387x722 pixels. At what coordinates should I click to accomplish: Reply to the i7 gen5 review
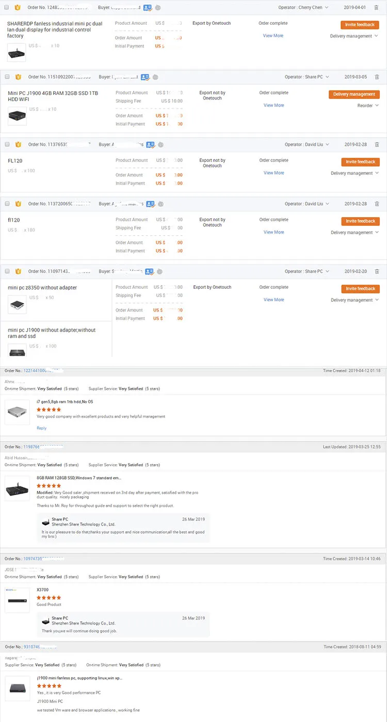[x=41, y=428]
